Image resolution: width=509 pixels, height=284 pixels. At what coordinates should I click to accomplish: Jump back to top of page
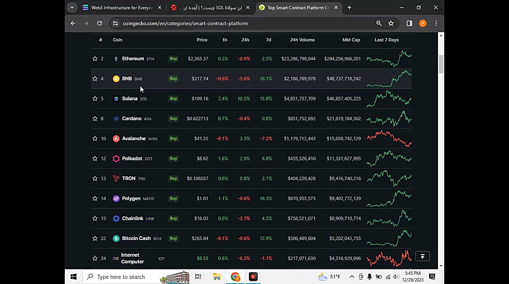pos(422,257)
